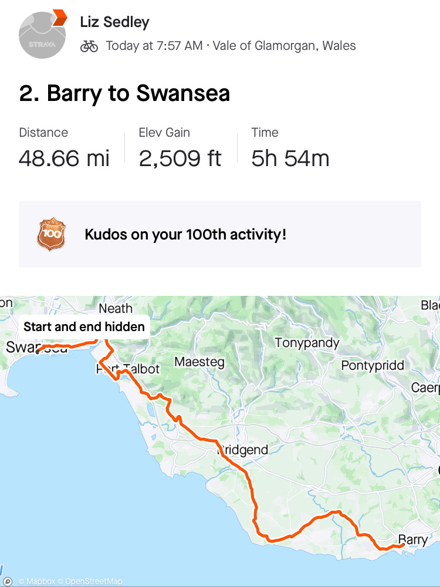Open the 'Kudos on your 100th activity' banner

(220, 235)
